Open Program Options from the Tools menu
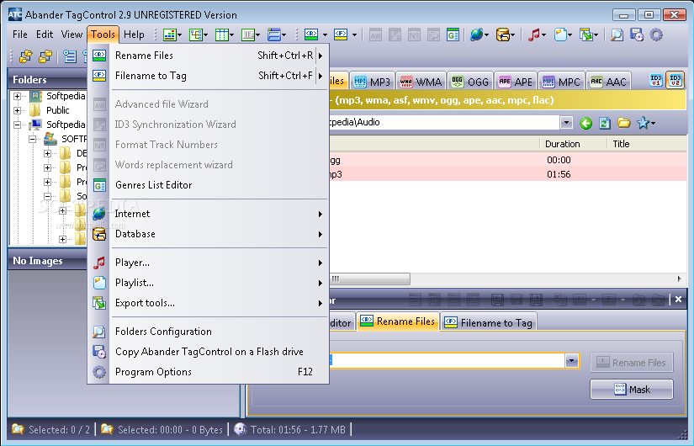Viewport: 694px width, 446px height. pos(209,372)
